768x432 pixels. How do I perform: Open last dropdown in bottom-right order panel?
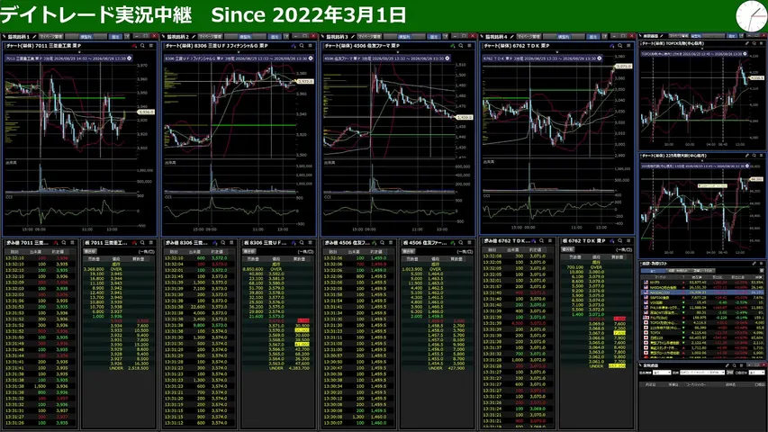pos(756,373)
